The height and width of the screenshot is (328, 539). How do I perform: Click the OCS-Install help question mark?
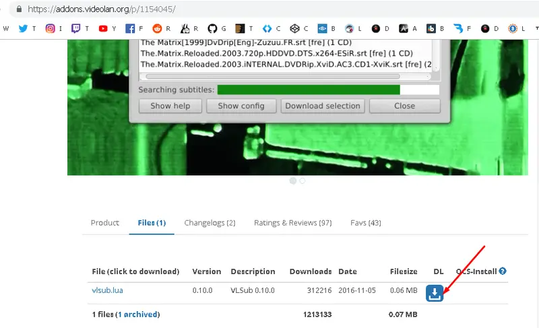503,271
